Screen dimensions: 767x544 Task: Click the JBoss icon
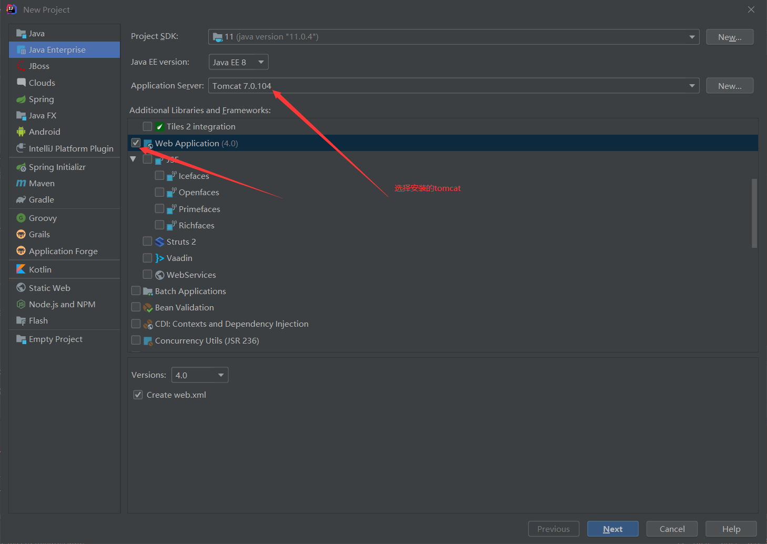point(21,66)
